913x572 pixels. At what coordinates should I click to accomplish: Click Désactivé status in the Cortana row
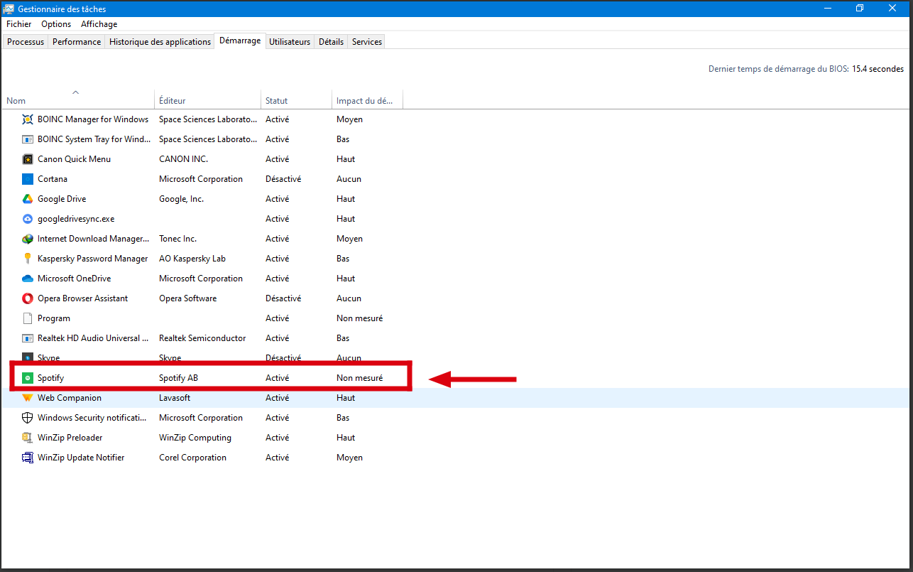coord(283,179)
